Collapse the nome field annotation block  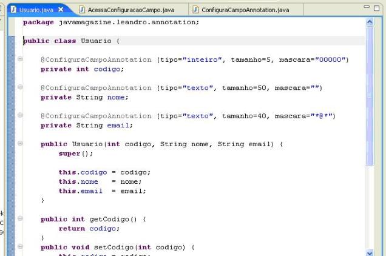[x=21, y=87]
